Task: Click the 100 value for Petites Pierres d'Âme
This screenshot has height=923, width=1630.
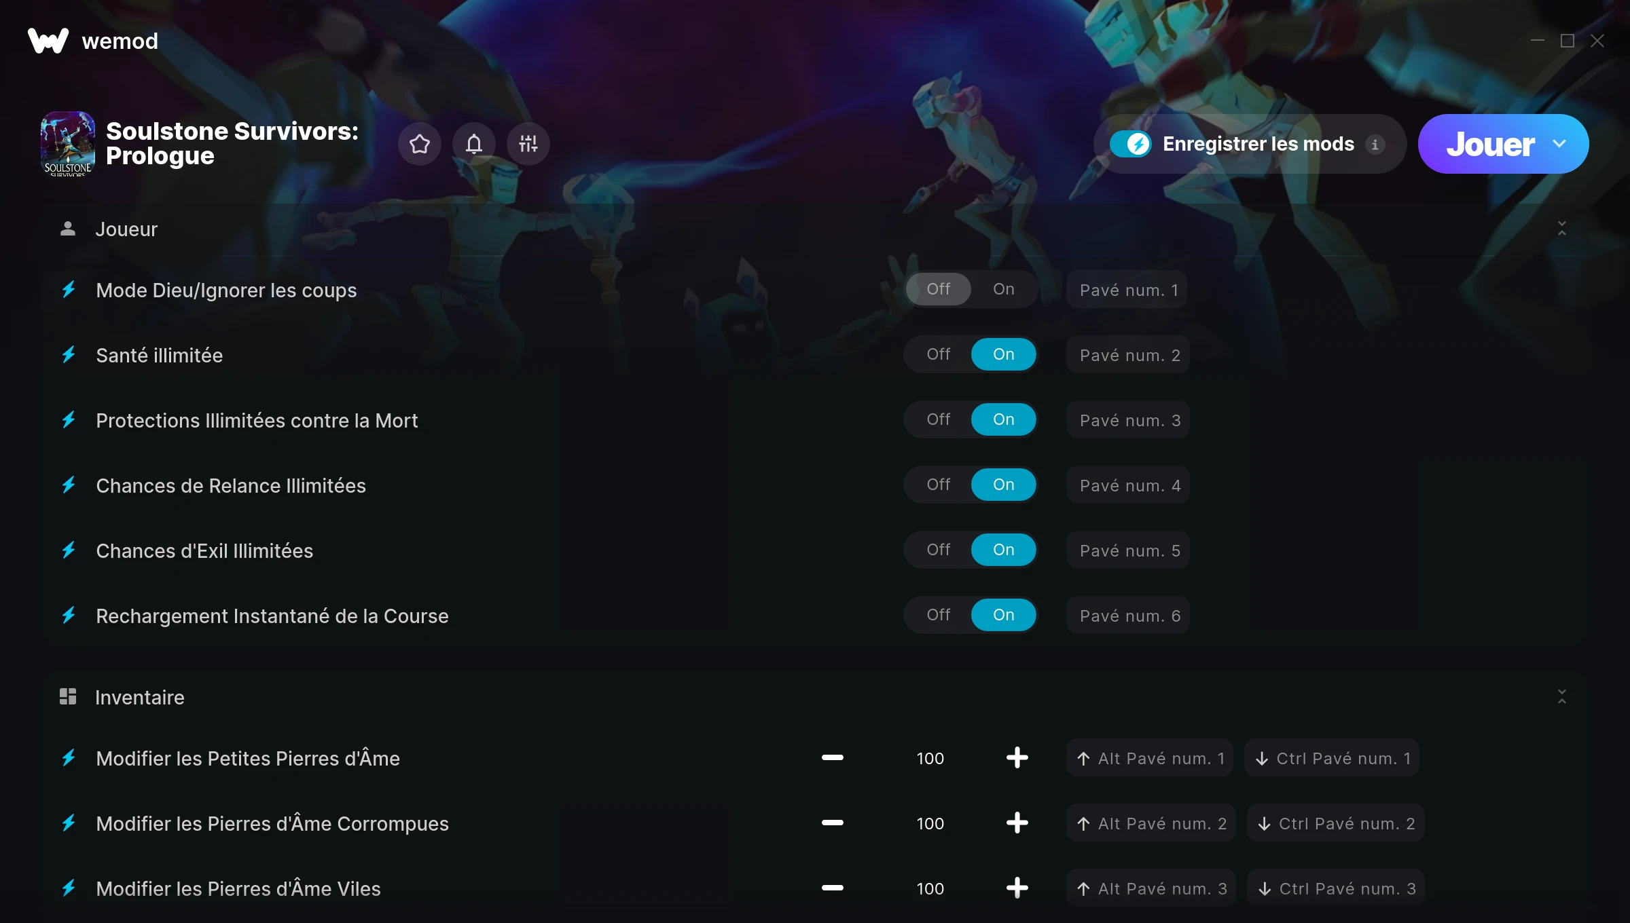Action: 930,758
